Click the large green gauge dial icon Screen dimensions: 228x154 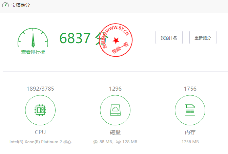pyautogui.click(x=33, y=38)
